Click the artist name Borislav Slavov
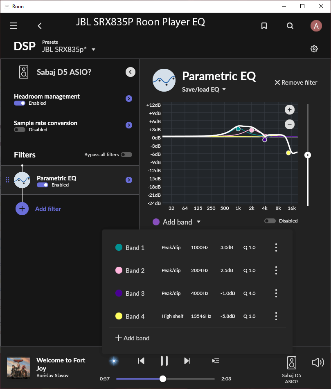The width and height of the screenshot is (331, 389). coord(53,376)
